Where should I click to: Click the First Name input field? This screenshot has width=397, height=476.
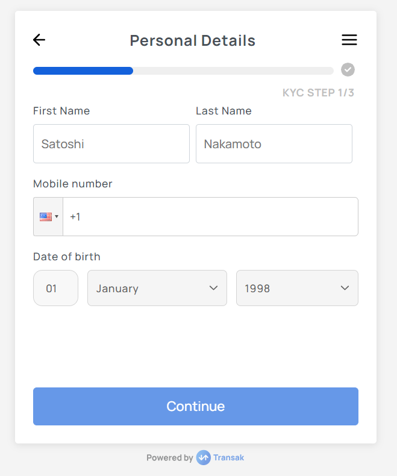point(111,144)
